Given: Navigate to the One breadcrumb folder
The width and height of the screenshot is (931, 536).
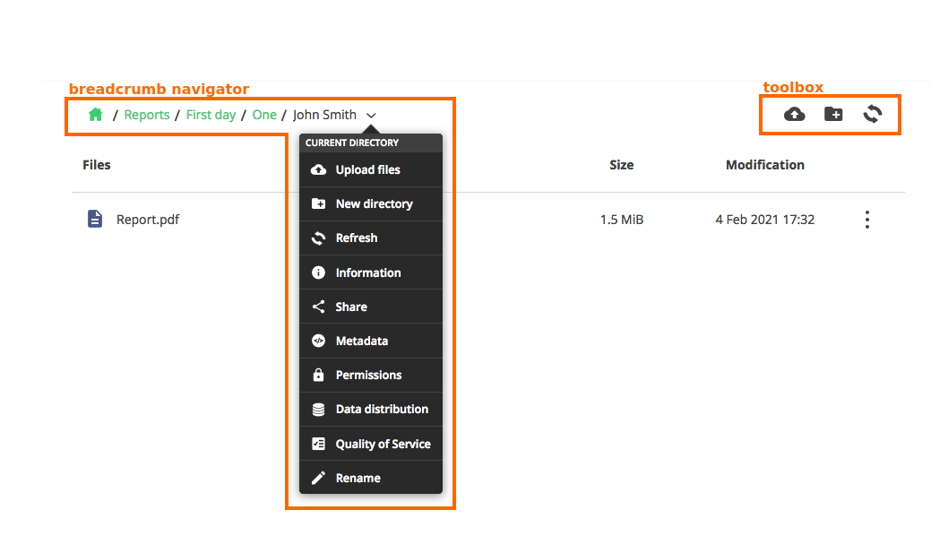Looking at the screenshot, I should click(x=264, y=115).
